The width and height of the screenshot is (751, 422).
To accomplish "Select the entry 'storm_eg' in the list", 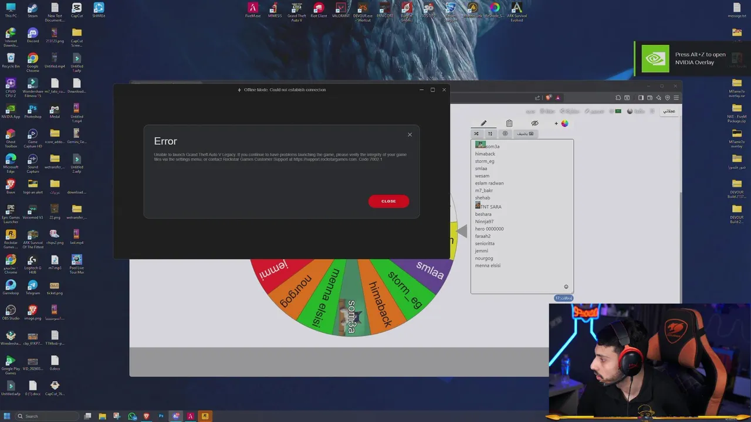I will point(485,161).
